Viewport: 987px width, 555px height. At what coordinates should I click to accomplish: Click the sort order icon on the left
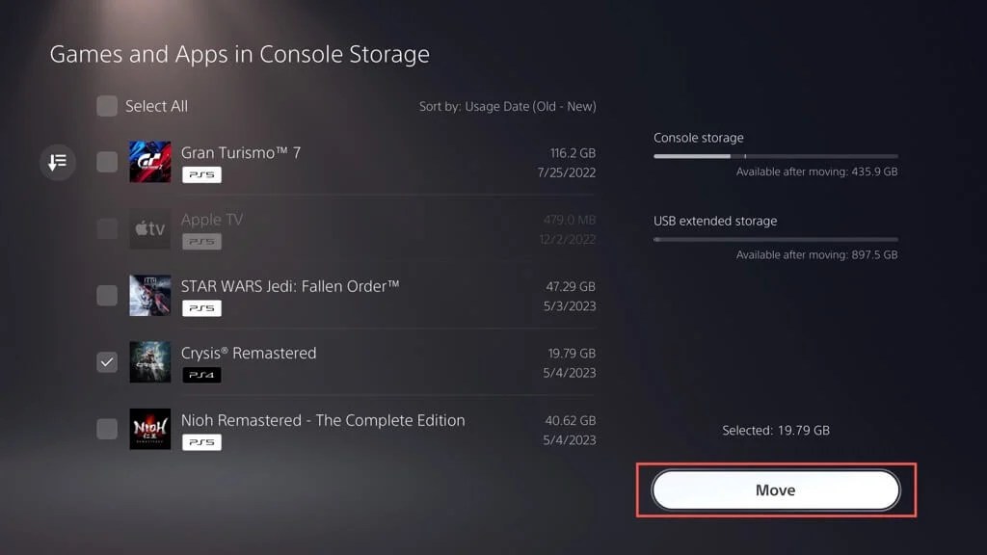click(x=57, y=162)
